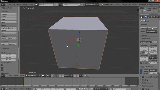Add a new screen layout with plus icon
Screen dimensions: 160x90
coord(55,5)
